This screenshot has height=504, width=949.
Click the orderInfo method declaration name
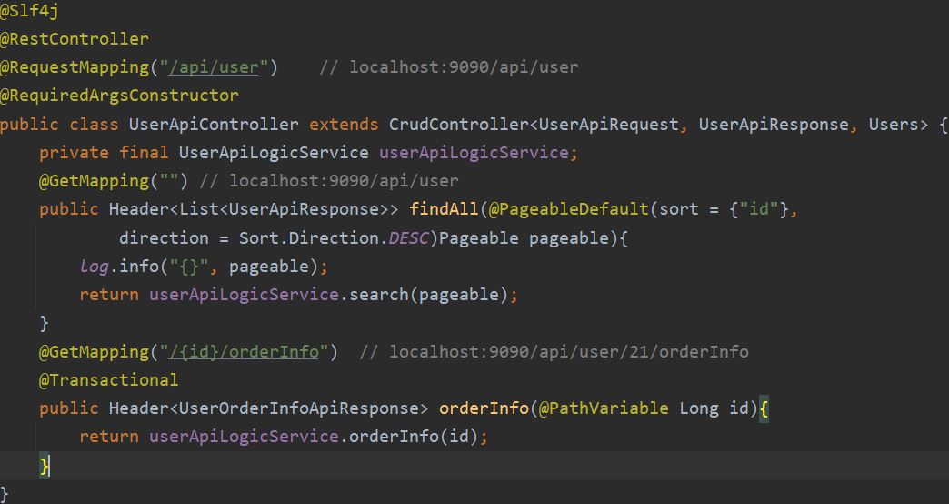[484, 408]
